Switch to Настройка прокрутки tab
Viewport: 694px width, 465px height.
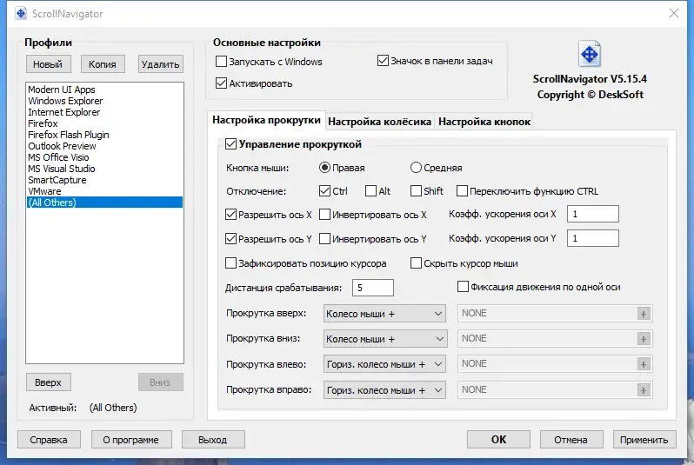click(266, 120)
